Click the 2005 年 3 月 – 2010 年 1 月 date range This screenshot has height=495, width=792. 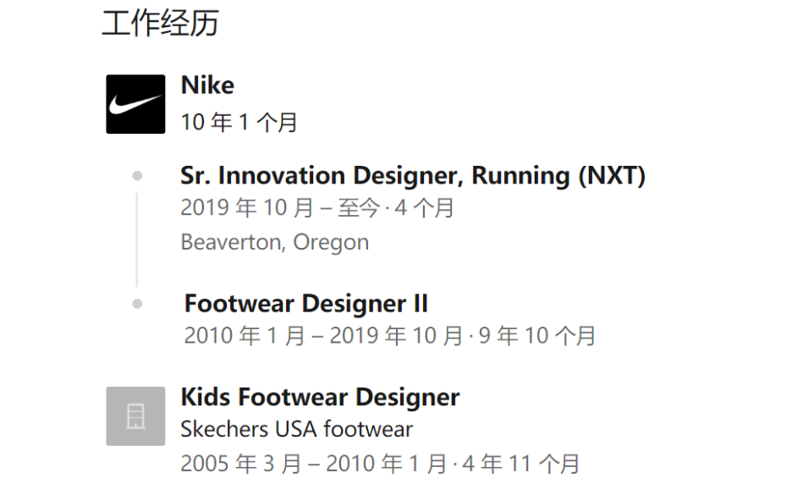313,464
